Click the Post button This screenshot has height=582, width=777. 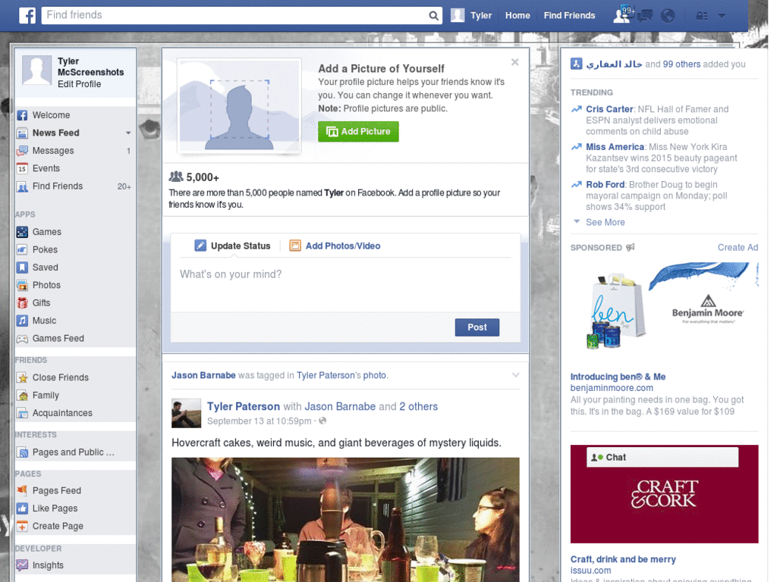(x=477, y=327)
